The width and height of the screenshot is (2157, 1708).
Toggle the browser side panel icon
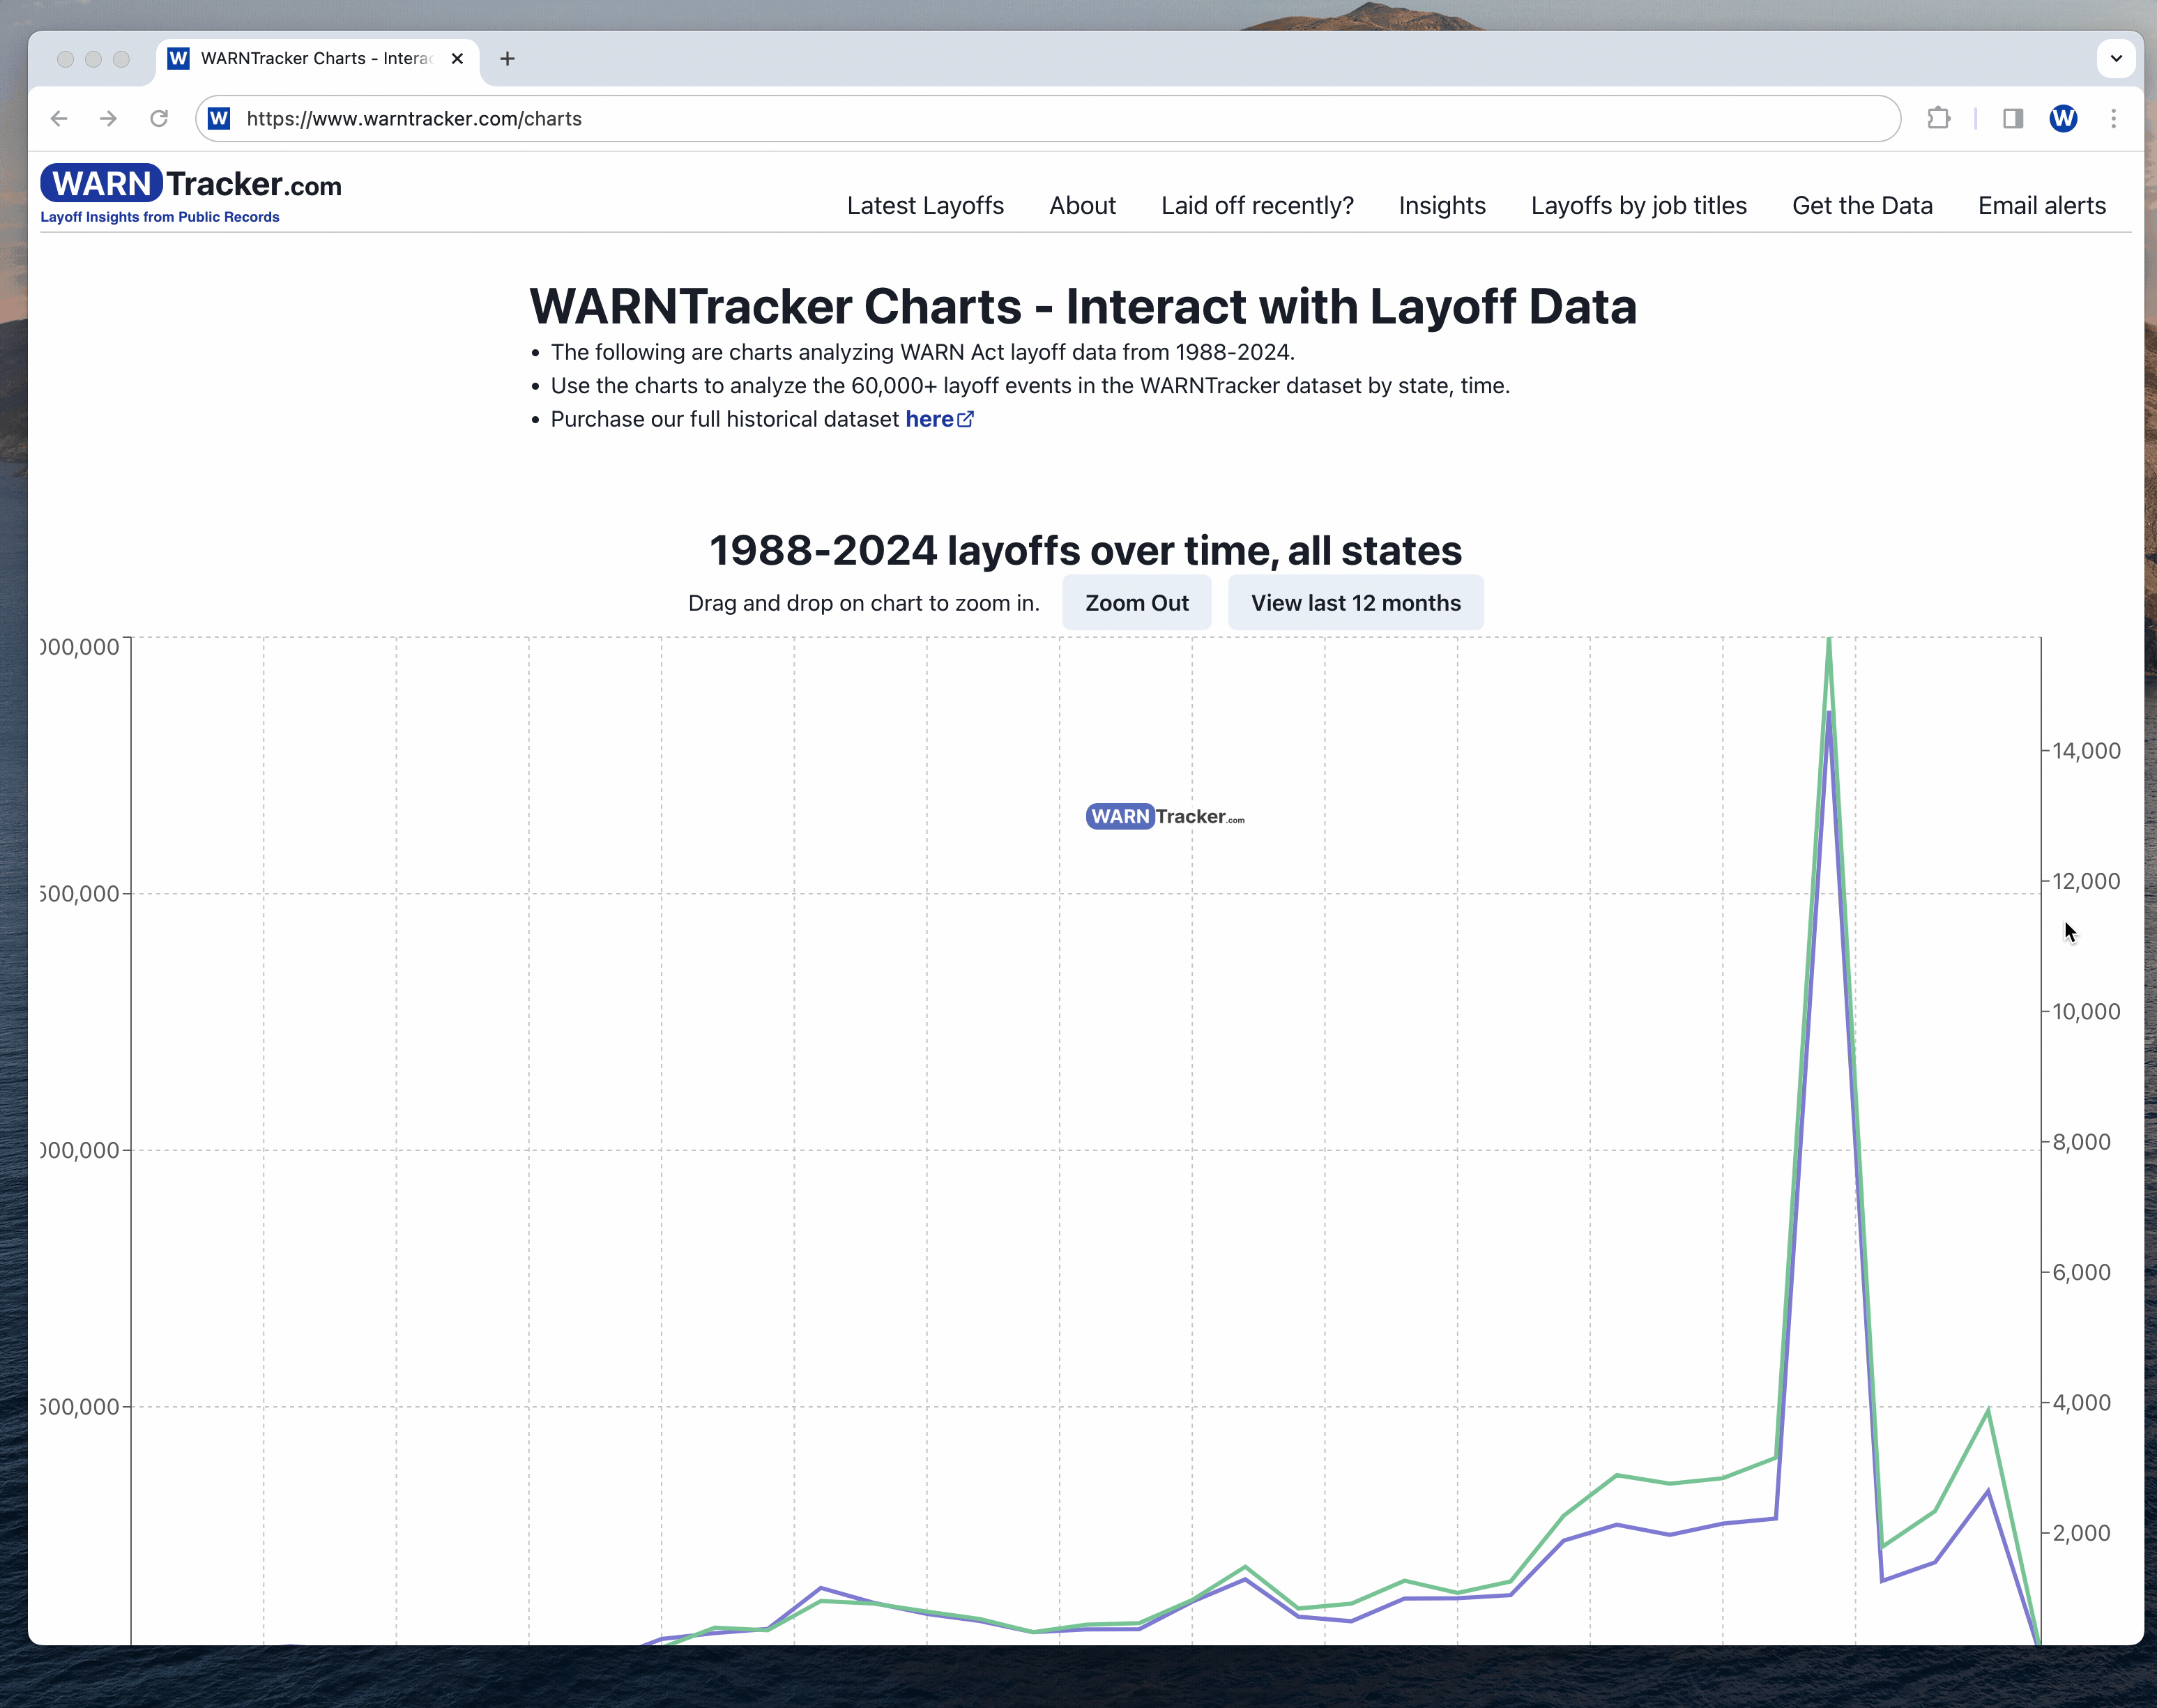coord(2013,119)
